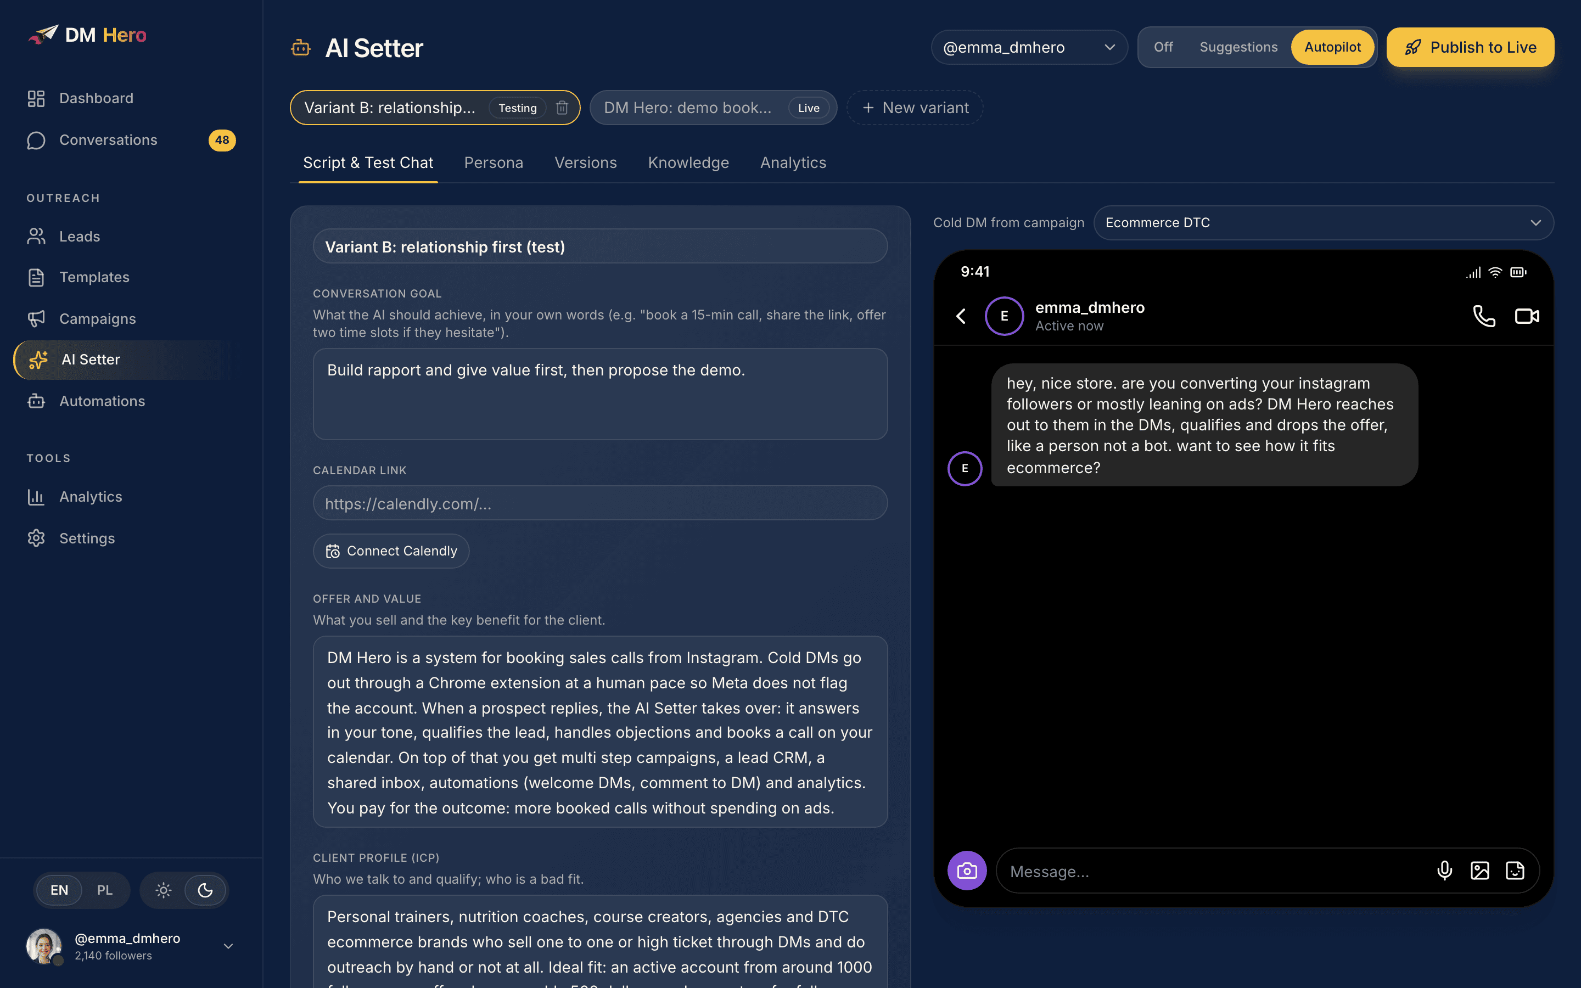The width and height of the screenshot is (1581, 988).
Task: Open the Ecommerce DTC campaign dropdown
Action: (x=1324, y=223)
